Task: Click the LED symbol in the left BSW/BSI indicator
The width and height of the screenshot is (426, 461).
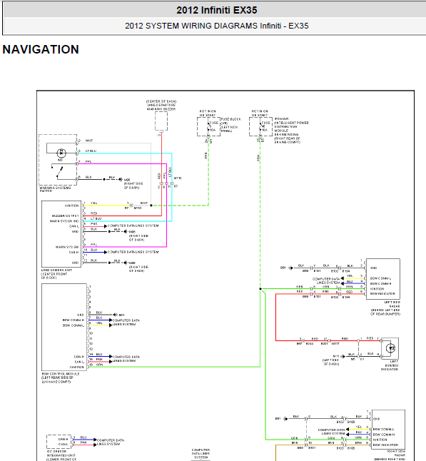Action: (x=390, y=348)
